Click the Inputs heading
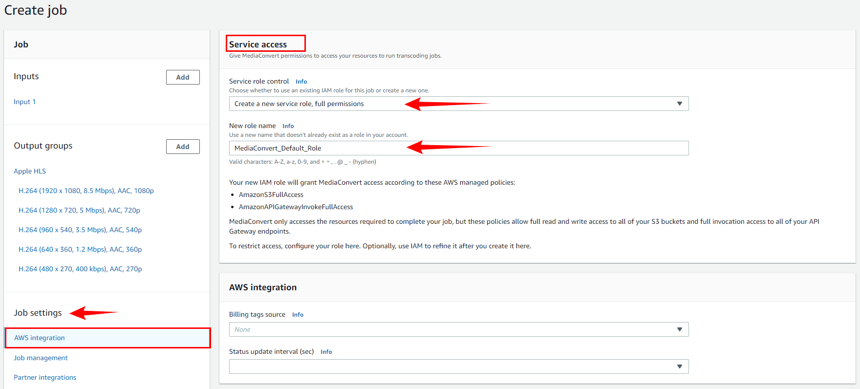The width and height of the screenshot is (860, 389). pyautogui.click(x=26, y=76)
